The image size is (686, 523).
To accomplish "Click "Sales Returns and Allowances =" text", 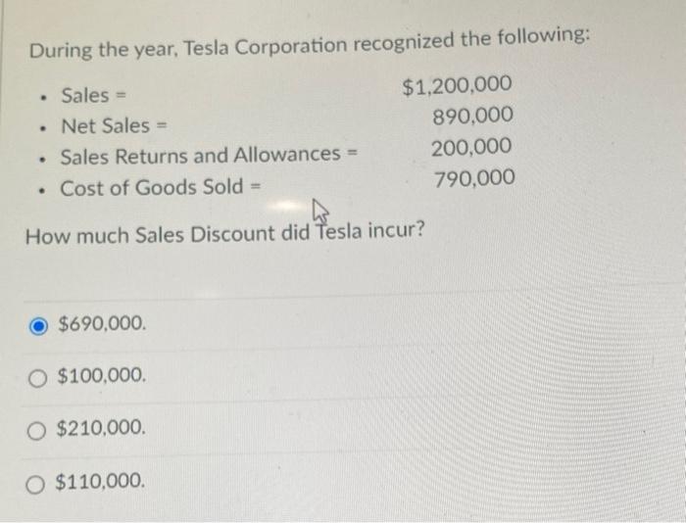I will pos(206,156).
